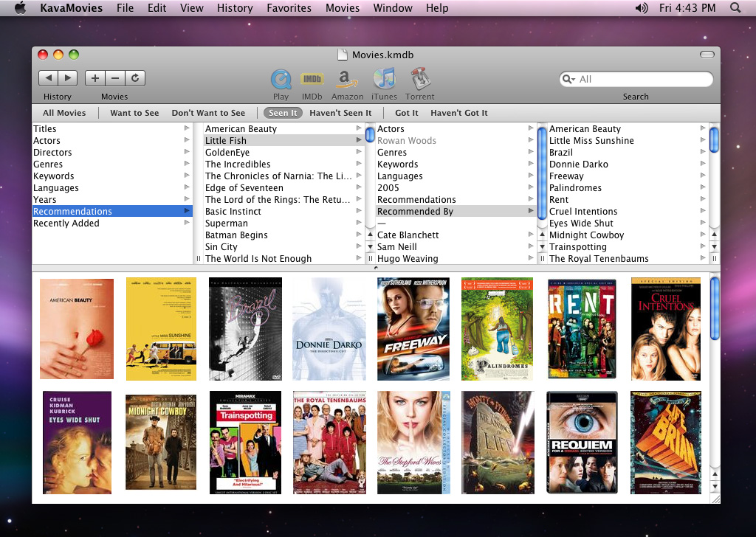The image size is (756, 537).
Task: Go forward in History with the right arrow
Action: click(67, 78)
